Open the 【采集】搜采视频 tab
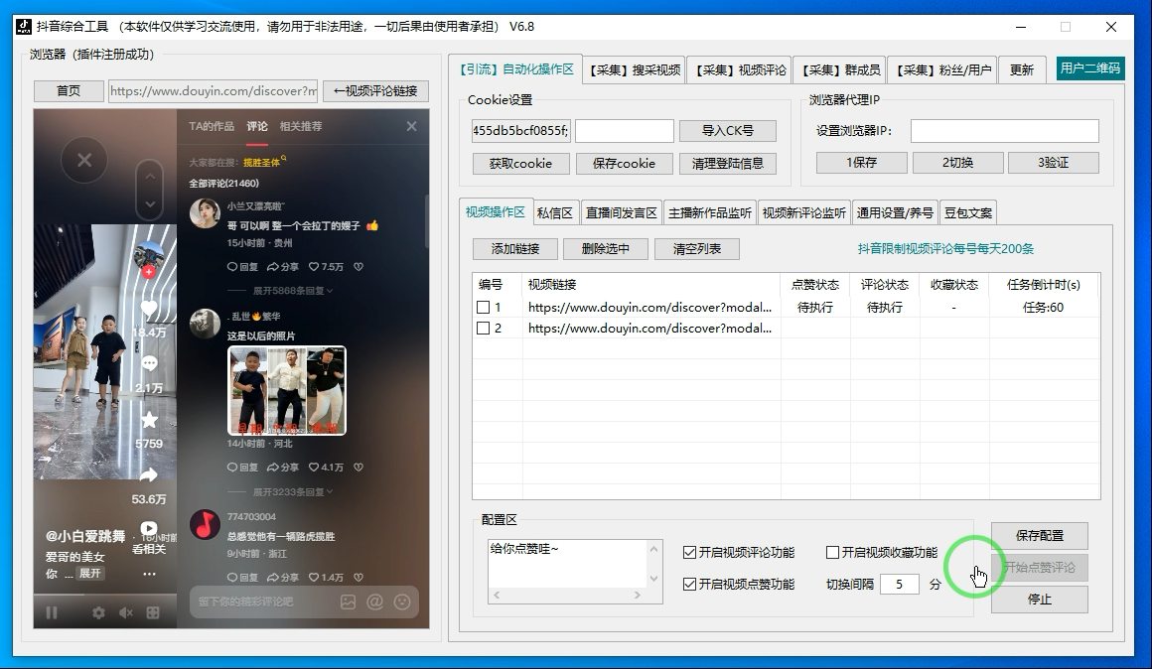Image resolution: width=1152 pixels, height=669 pixels. point(635,69)
